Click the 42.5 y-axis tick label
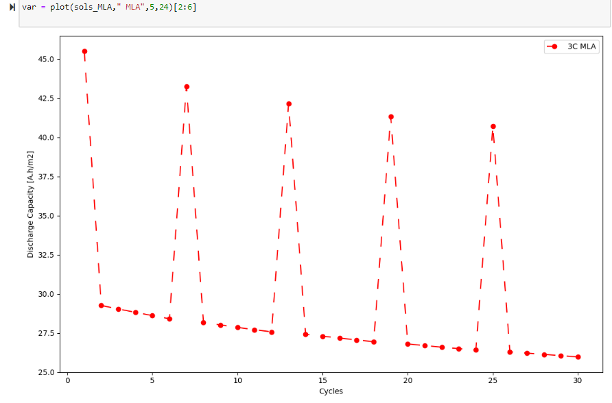The width and height of the screenshot is (612, 403). coord(46,98)
